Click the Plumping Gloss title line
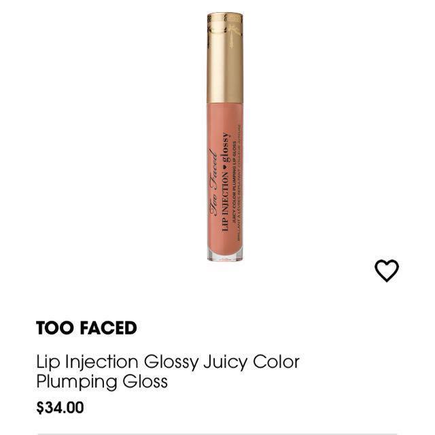Viewport: 435px width, 435px height. 102,381
